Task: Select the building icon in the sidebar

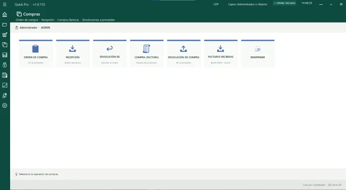Action: coord(5,75)
